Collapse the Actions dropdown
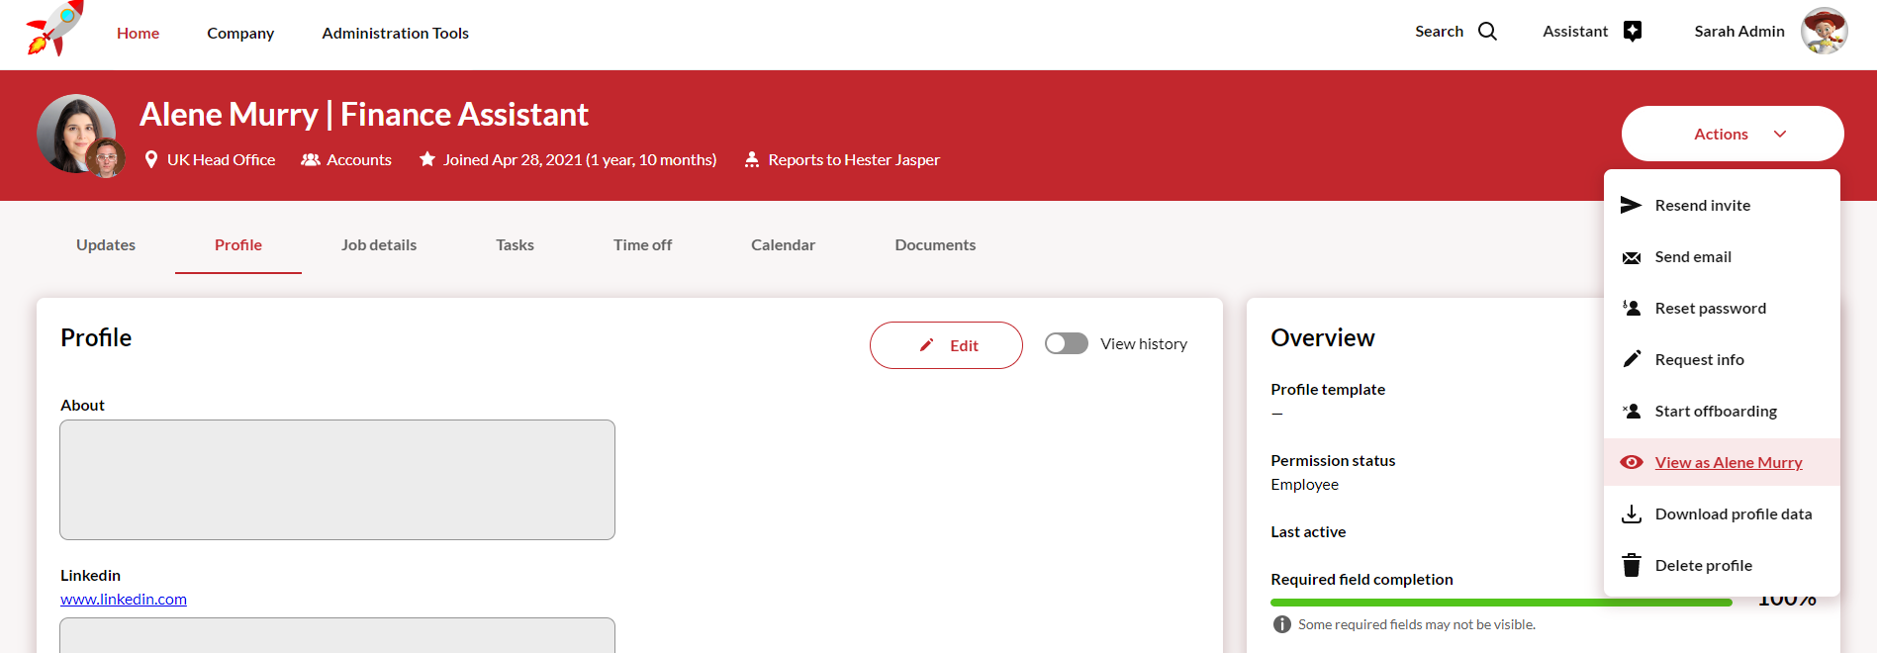The width and height of the screenshot is (1877, 653). coord(1732,134)
